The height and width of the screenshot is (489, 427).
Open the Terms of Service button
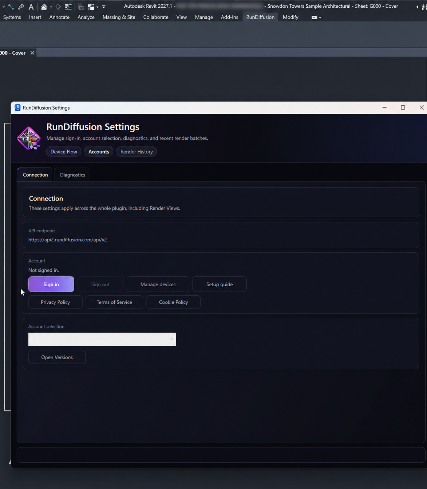[114, 302]
